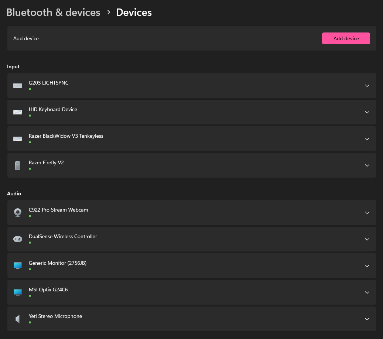Screen dimensions: 383x339
Task: Click the DualSense controller gamepad icon
Action: [x=18, y=239]
